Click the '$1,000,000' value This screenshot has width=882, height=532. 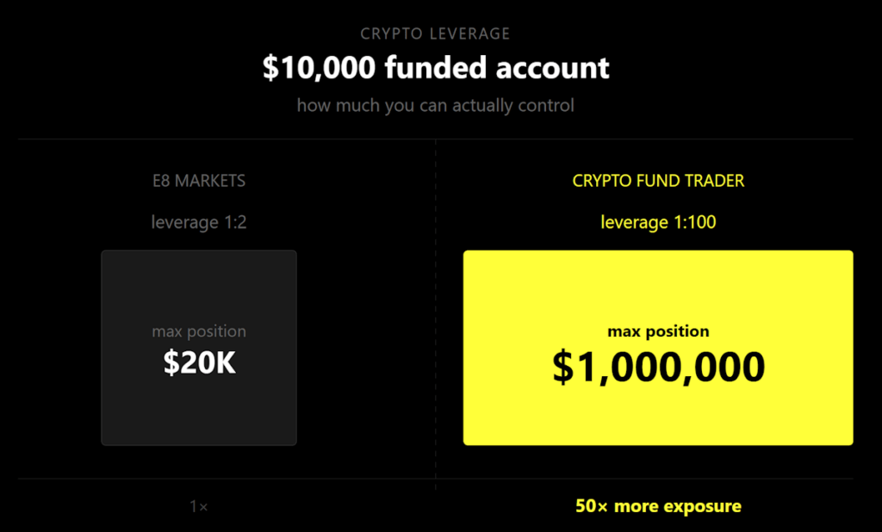click(658, 368)
